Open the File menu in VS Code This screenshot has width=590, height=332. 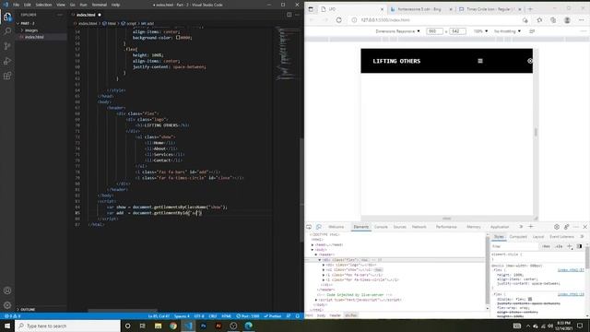tap(16, 5)
